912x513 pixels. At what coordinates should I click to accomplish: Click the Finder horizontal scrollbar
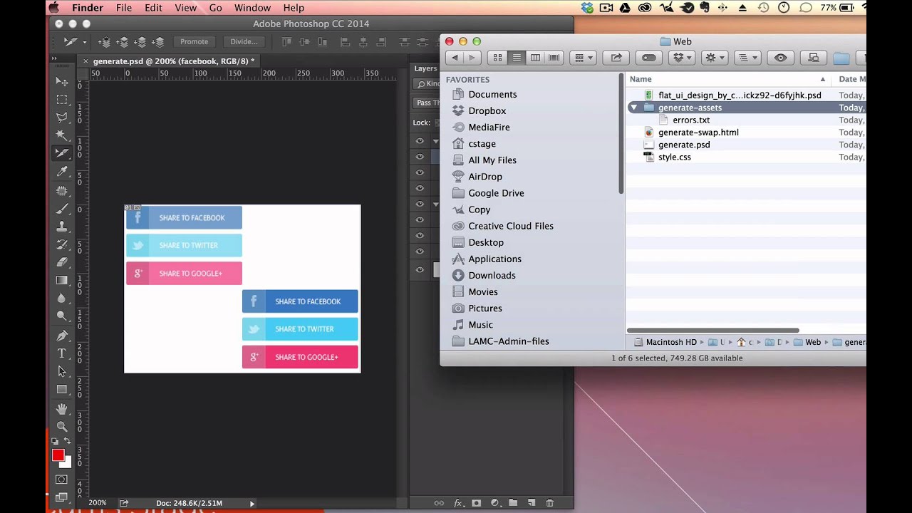click(x=712, y=330)
